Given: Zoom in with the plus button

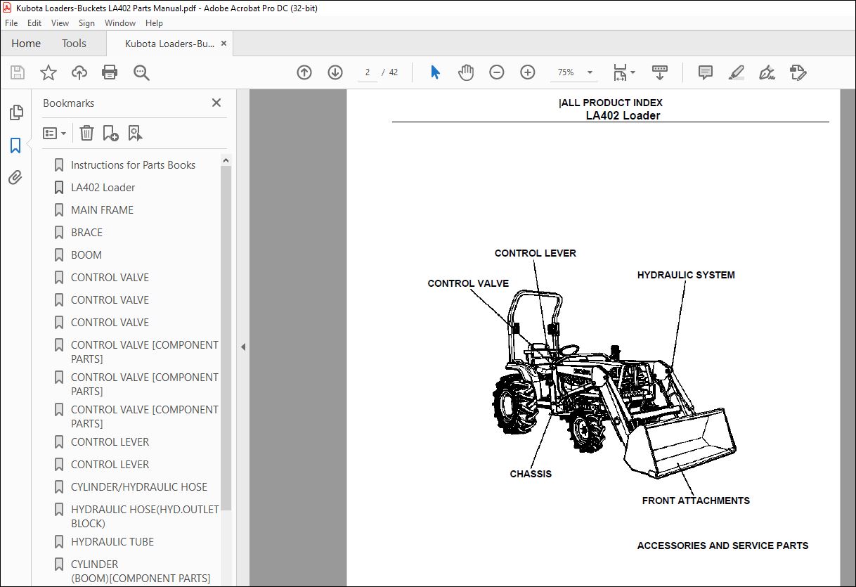Looking at the screenshot, I should [527, 72].
